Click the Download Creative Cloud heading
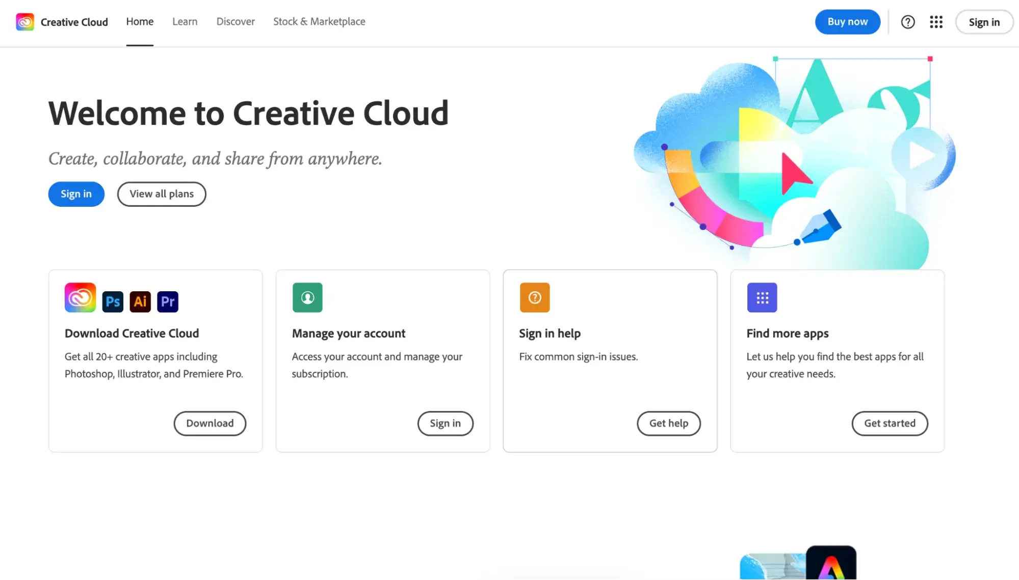Viewport: 1019px width, 580px height. click(x=132, y=334)
